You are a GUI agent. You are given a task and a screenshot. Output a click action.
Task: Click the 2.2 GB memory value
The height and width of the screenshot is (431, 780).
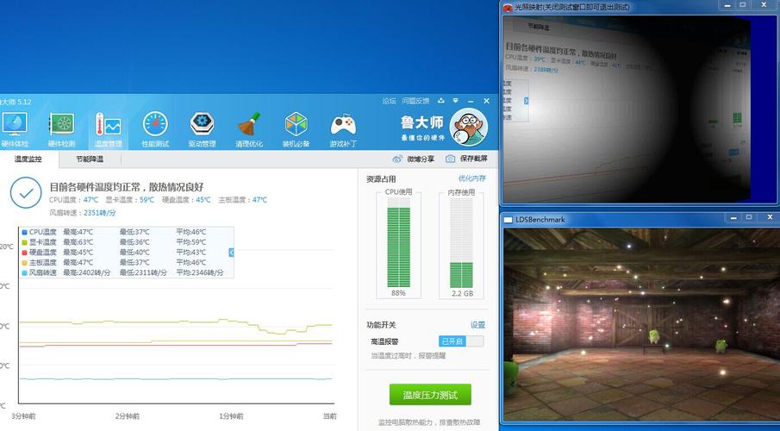click(x=462, y=294)
